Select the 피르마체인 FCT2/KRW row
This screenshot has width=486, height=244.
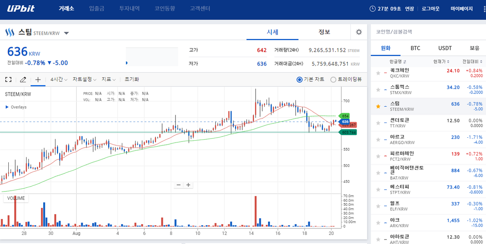[428, 156]
